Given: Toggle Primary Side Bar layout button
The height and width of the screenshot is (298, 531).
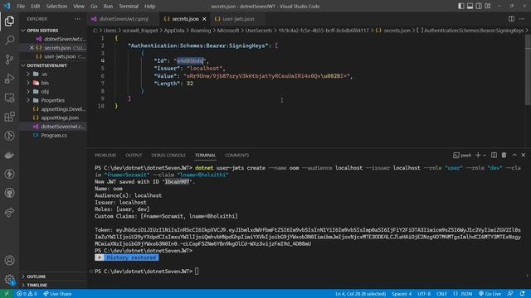Looking at the screenshot, I should click(x=461, y=6).
